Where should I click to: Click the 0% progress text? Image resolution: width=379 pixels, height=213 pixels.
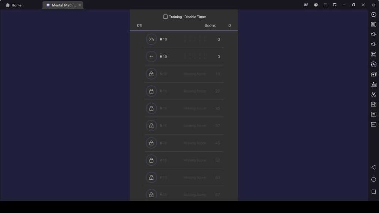140,26
